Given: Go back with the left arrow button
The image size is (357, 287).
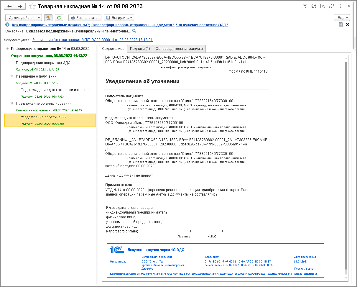Looking at the screenshot, I should click(x=9, y=6).
